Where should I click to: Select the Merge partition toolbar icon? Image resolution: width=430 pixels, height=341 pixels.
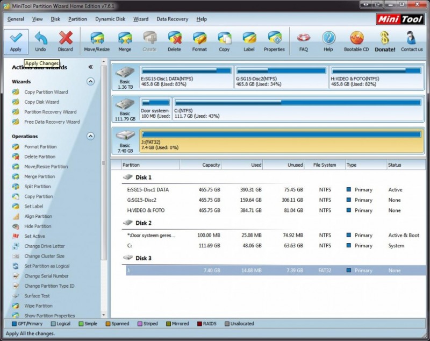[x=125, y=42]
